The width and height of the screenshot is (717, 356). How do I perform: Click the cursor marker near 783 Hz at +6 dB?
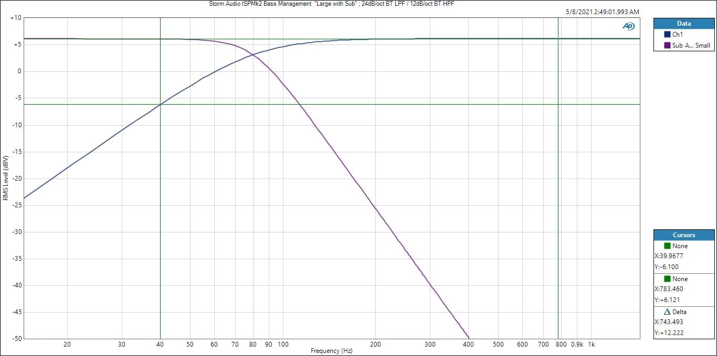click(x=558, y=39)
